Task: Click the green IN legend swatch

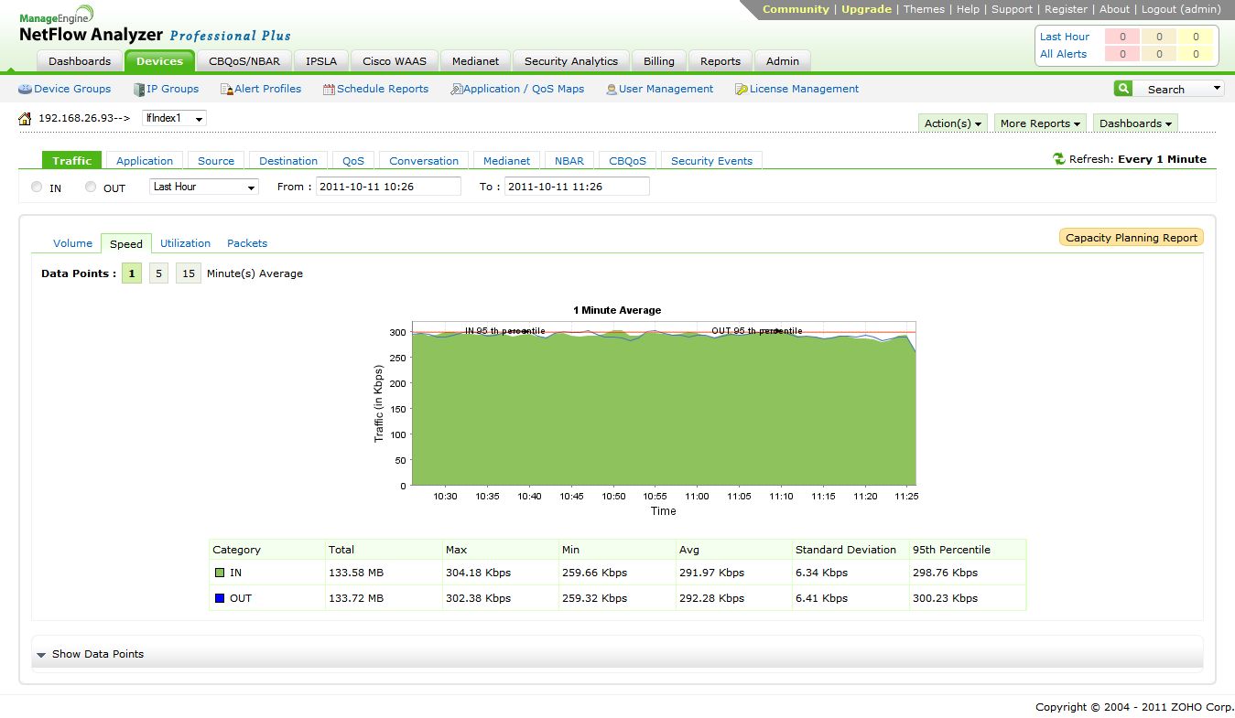Action: pos(220,573)
